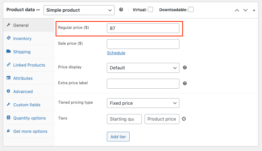Image resolution: width=262 pixels, height=151 pixels.
Task: Click help icon beside Extra price label
Action: [x=185, y=83]
